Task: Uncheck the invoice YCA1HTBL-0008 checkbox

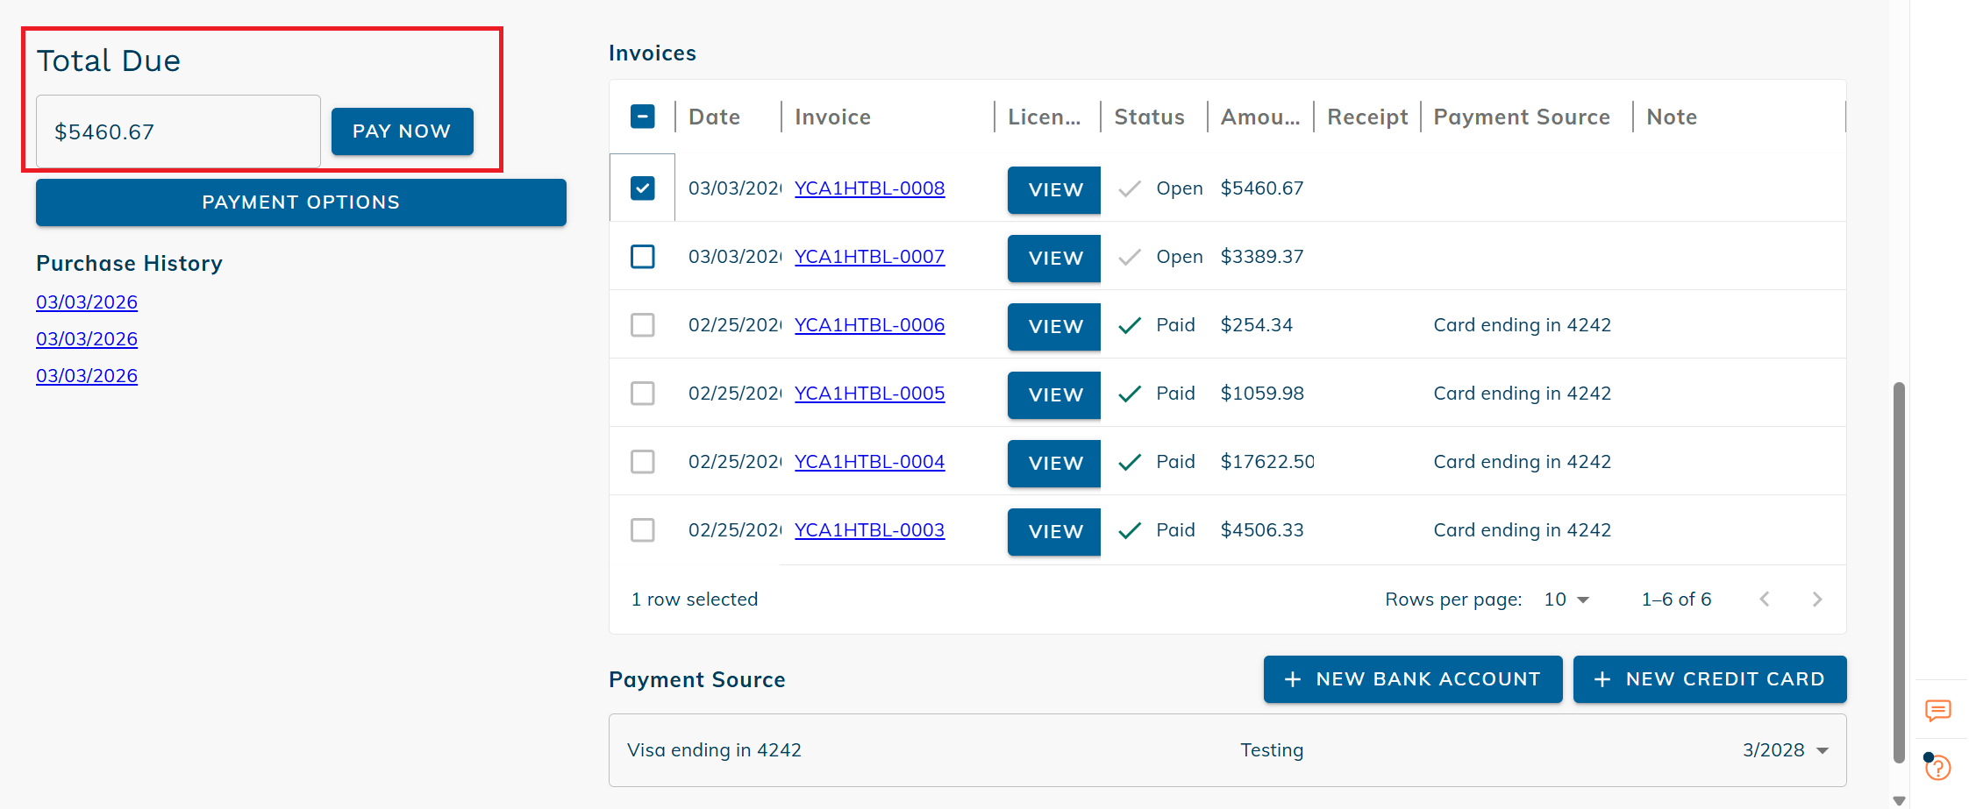Action: point(643,188)
